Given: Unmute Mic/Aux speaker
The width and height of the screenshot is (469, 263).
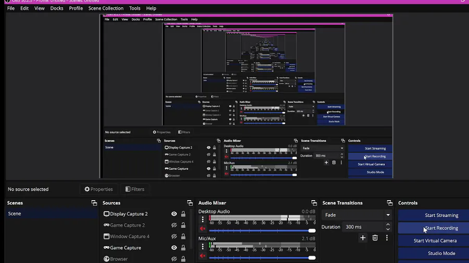Looking at the screenshot, I should (203, 256).
